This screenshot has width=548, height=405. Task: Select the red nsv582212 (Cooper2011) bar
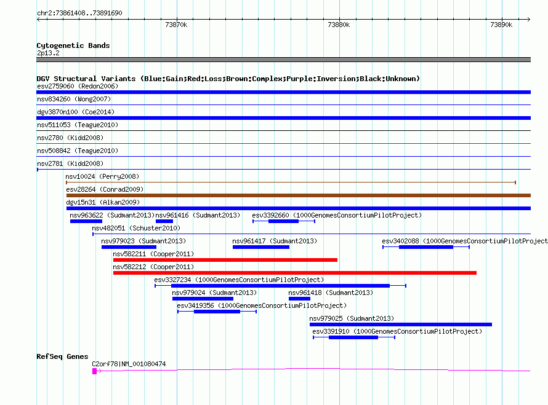(x=295, y=273)
